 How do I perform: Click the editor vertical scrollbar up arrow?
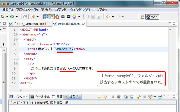[x=170, y=30]
